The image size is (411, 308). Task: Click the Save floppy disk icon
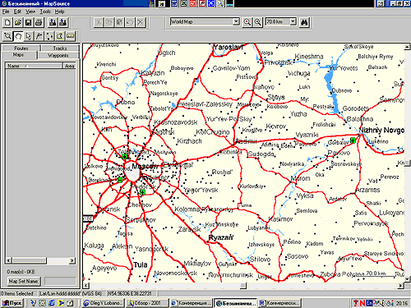coord(28,22)
